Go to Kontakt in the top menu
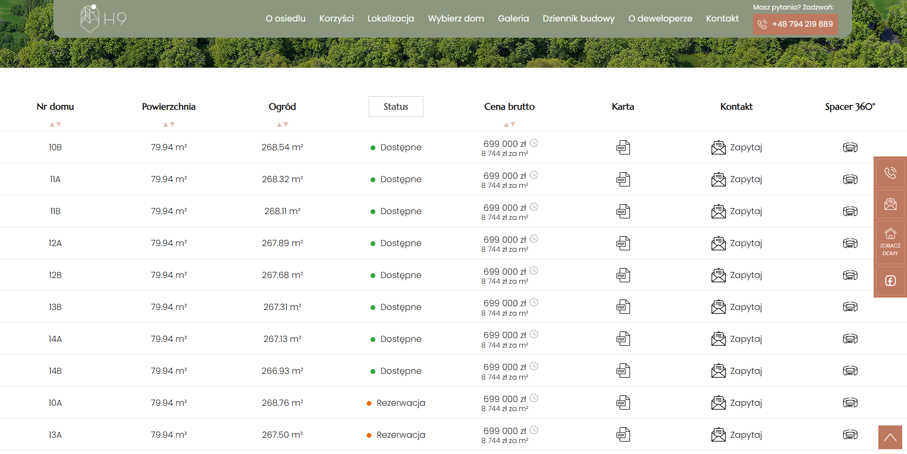 coord(722,19)
